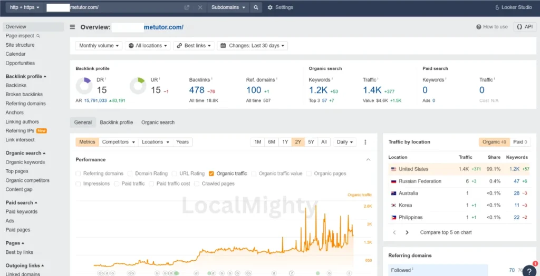Viewport: 540px width, 276px height.
Task: Open Best links dropdown
Action: 194,46
